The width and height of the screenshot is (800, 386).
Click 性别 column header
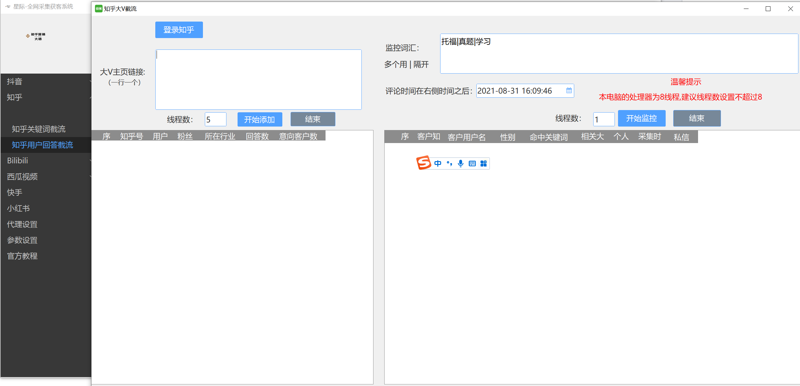coord(508,137)
